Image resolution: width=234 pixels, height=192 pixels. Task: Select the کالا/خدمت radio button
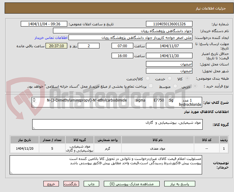point(148,78)
